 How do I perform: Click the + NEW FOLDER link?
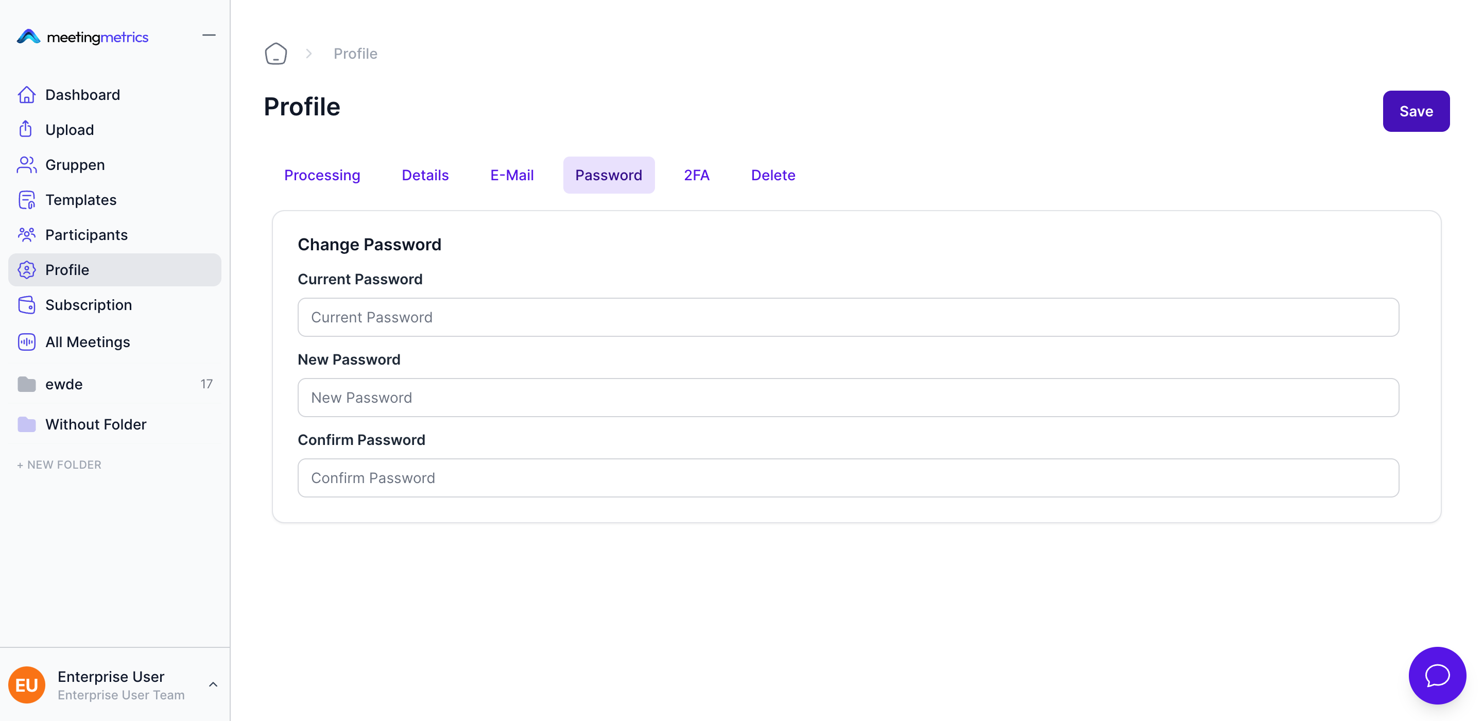59,464
